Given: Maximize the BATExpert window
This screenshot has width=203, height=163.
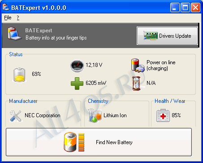Looking at the screenshot, I should [x=185, y=8].
